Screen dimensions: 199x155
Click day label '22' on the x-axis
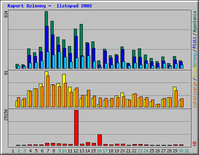click(134, 151)
